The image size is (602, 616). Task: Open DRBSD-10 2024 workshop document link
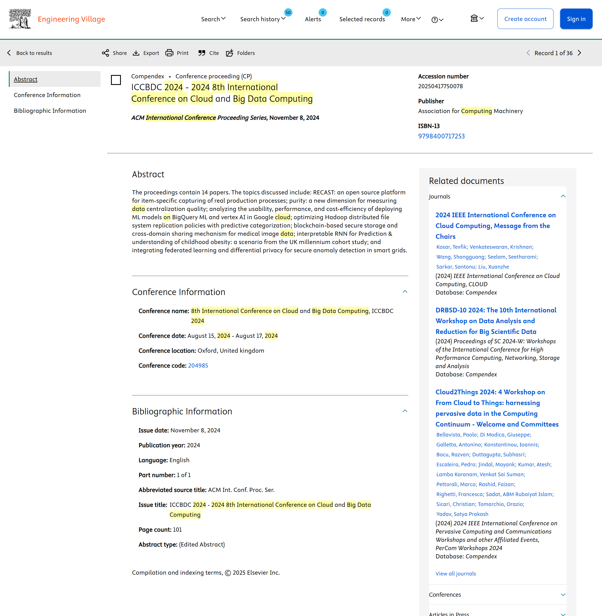pos(496,321)
